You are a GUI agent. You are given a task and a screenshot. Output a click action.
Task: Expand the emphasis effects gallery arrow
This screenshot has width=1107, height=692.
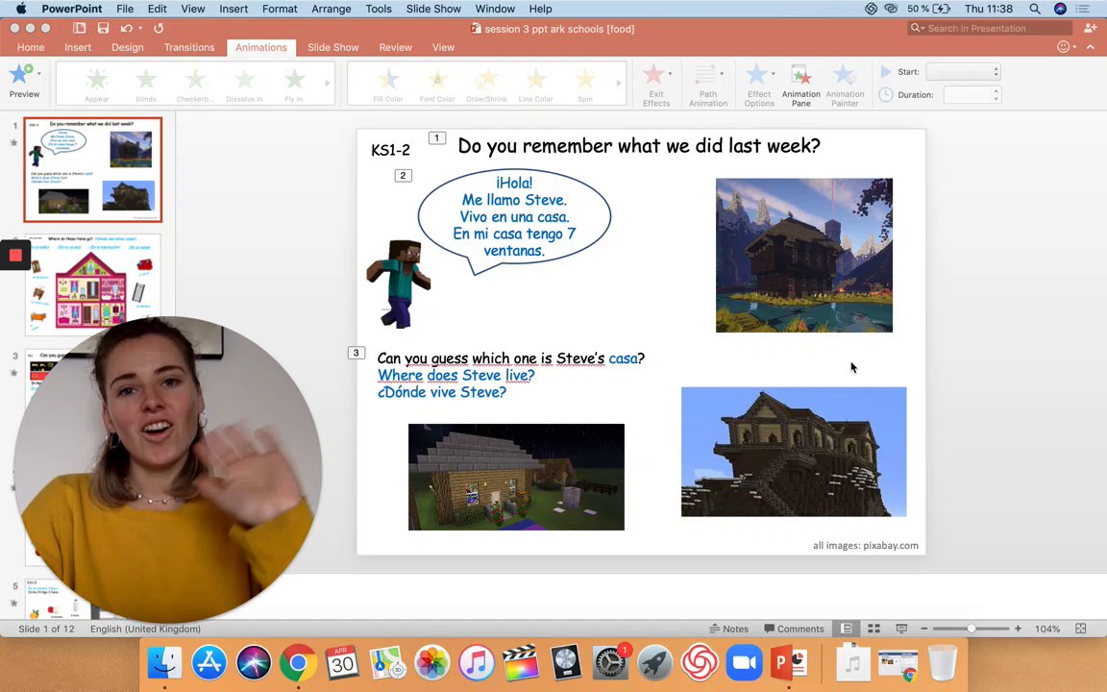point(619,84)
